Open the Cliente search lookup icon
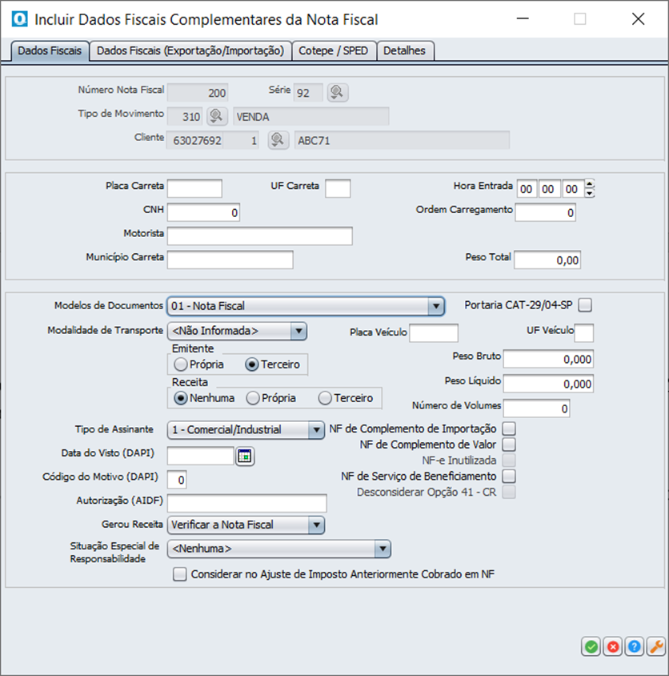Image resolution: width=669 pixels, height=676 pixels. [278, 140]
